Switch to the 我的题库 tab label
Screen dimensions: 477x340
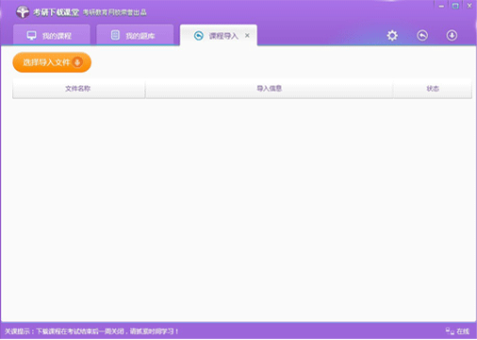pyautogui.click(x=140, y=36)
